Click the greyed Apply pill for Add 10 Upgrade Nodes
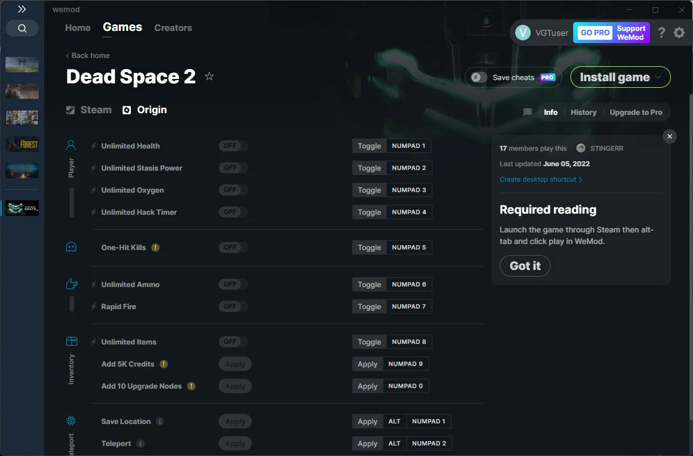 235,386
